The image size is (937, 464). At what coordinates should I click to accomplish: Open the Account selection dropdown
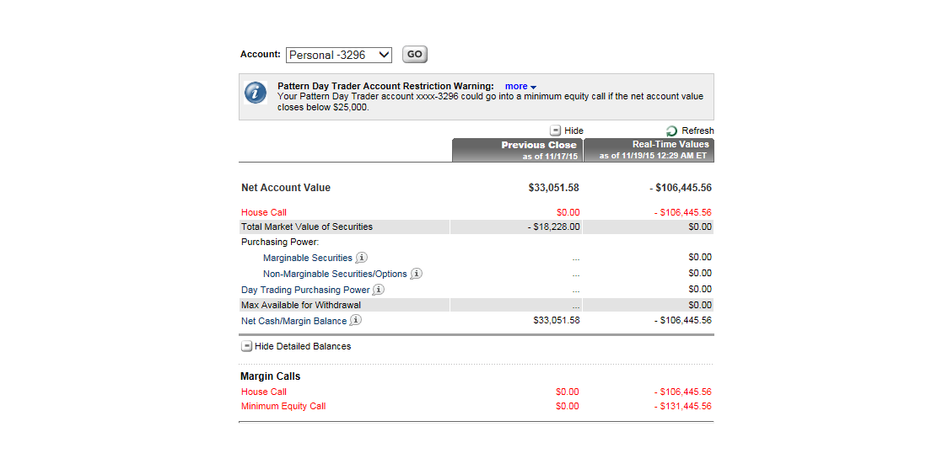pos(339,55)
